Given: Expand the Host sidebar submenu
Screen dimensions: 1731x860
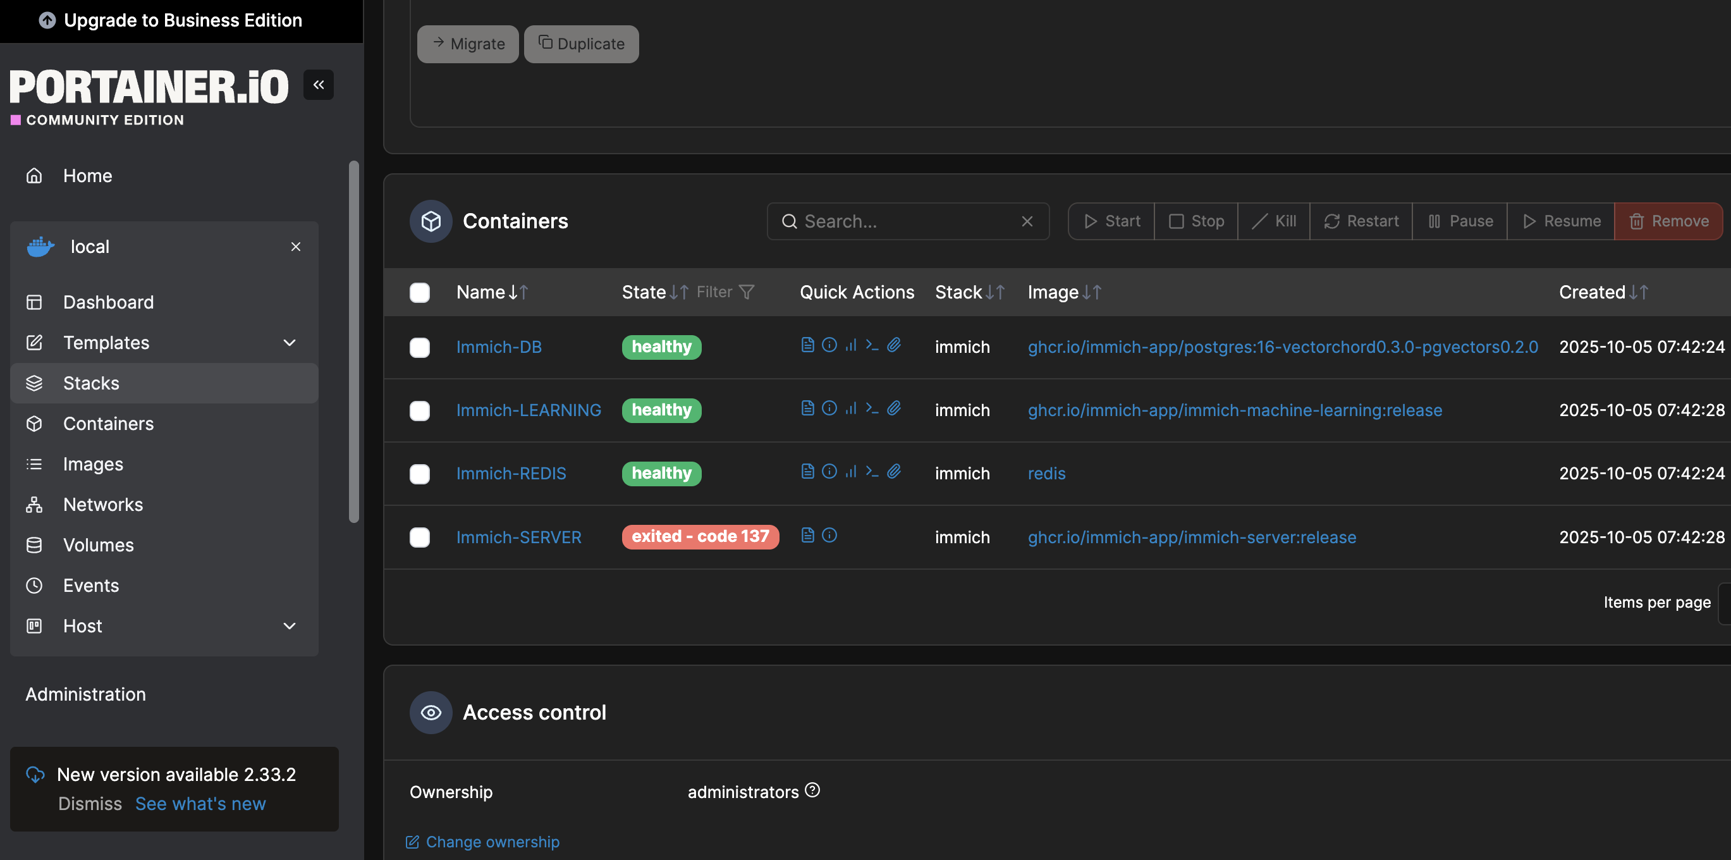Looking at the screenshot, I should [290, 626].
